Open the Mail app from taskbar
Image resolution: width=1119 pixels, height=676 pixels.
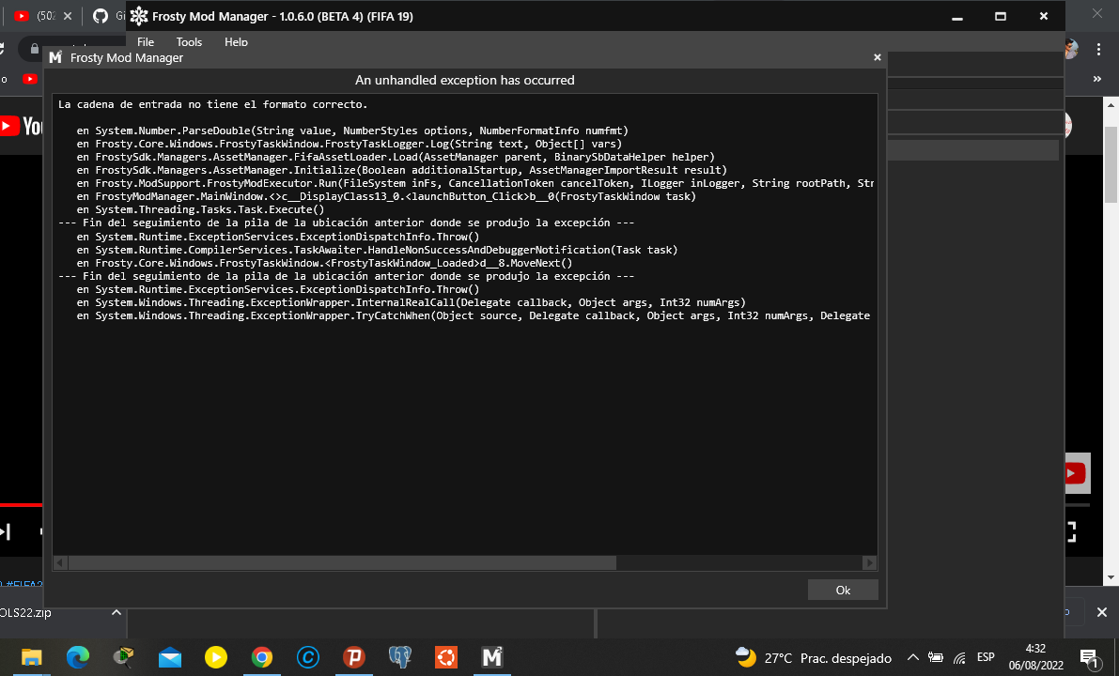(x=170, y=656)
